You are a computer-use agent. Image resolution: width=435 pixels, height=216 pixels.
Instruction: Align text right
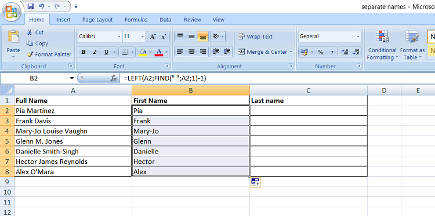pyautogui.click(x=203, y=52)
